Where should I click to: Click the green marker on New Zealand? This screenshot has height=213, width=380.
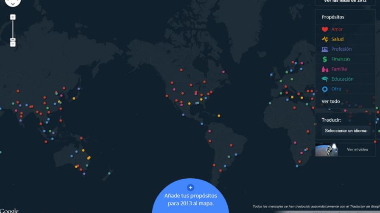109,173
